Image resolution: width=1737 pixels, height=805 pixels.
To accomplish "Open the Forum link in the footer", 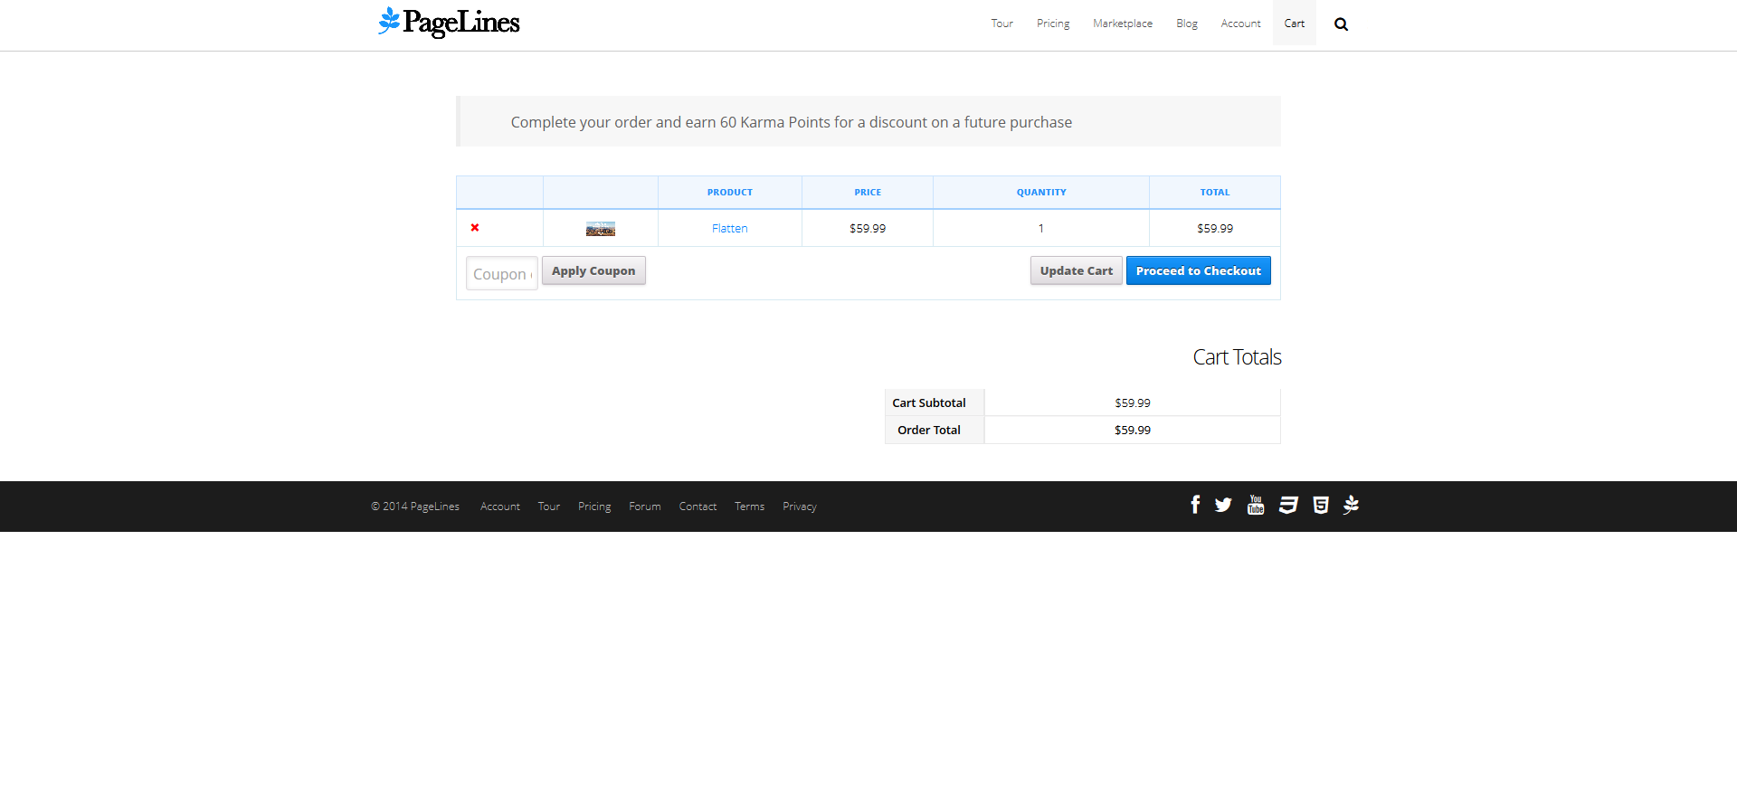I will click(x=645, y=507).
